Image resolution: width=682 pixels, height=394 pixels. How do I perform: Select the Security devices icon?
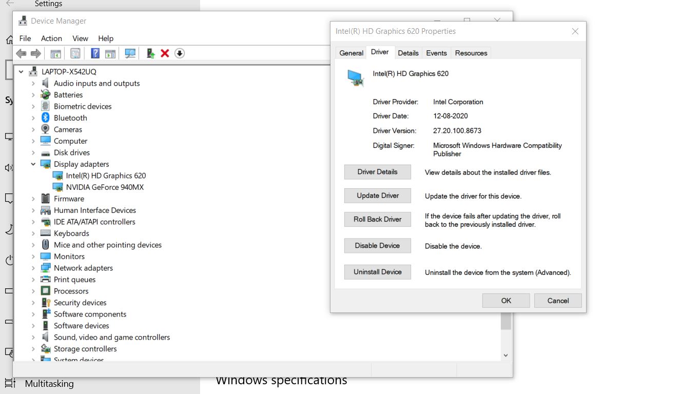click(46, 302)
